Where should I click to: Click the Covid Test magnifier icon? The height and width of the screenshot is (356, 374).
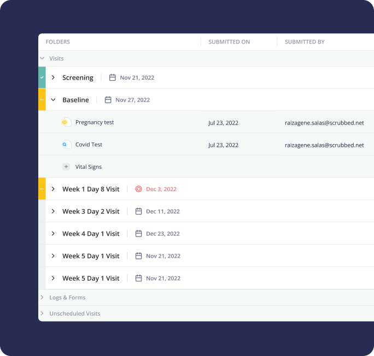[x=66, y=145]
